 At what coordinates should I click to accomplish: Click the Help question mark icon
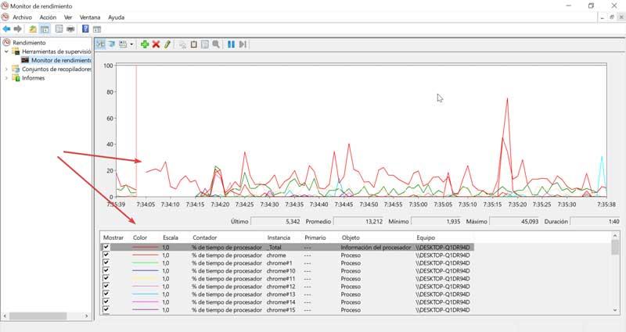[85, 29]
